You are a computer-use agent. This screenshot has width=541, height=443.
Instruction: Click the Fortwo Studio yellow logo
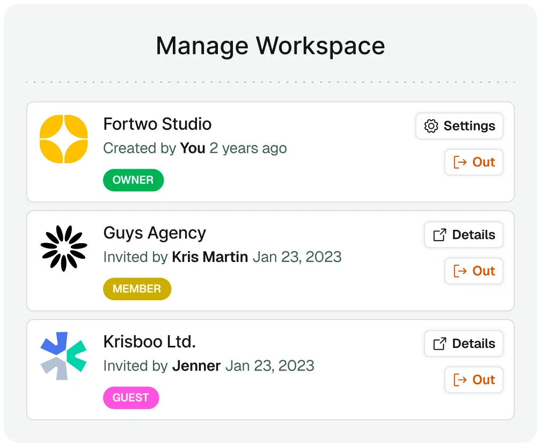[63, 139]
